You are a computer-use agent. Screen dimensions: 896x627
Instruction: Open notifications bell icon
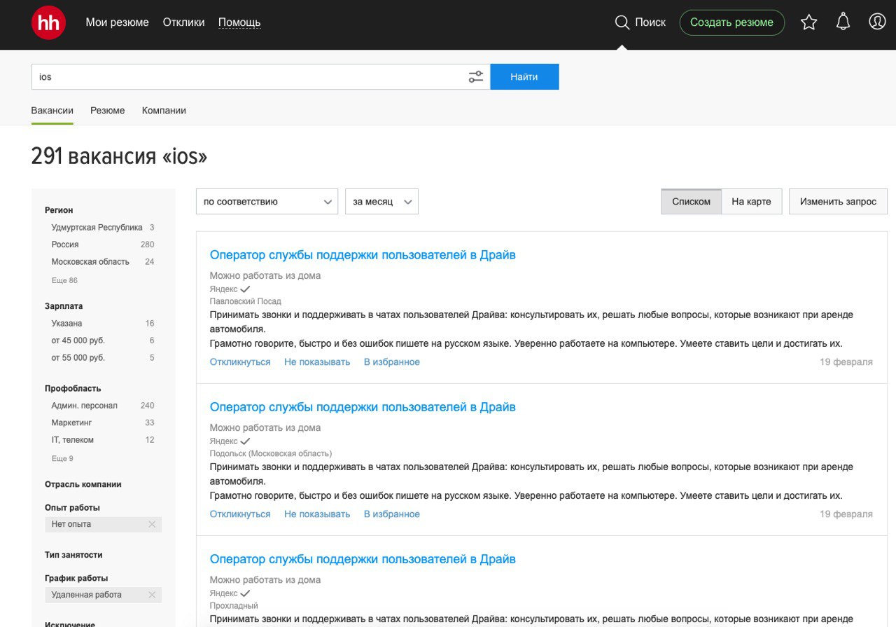coord(843,22)
